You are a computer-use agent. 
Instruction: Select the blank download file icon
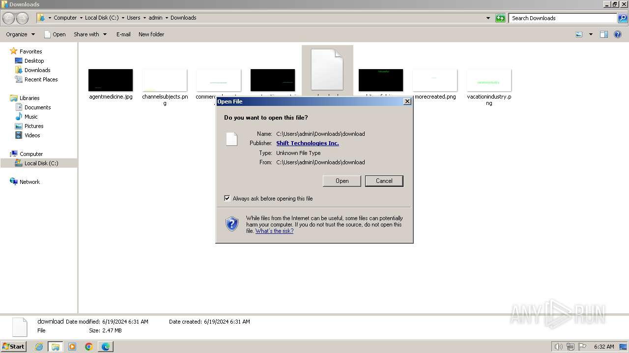[327, 70]
